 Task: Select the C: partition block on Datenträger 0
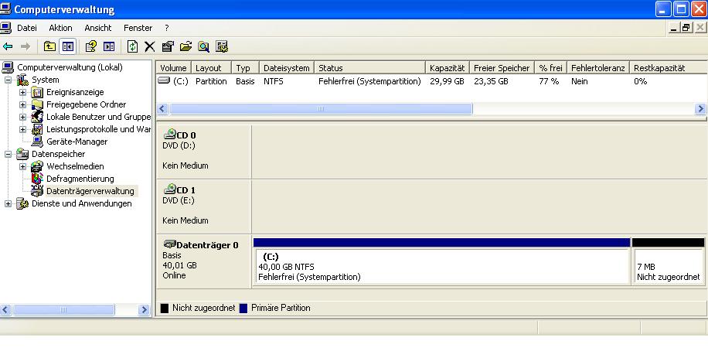click(x=441, y=267)
